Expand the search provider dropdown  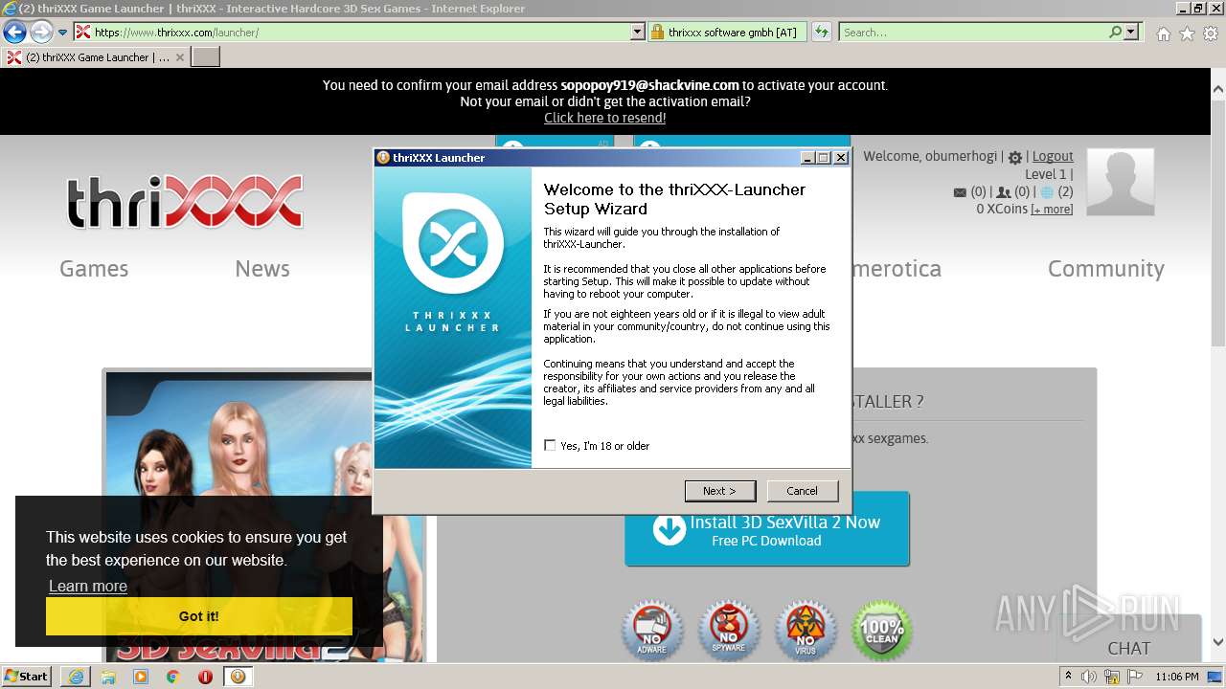(x=1132, y=33)
